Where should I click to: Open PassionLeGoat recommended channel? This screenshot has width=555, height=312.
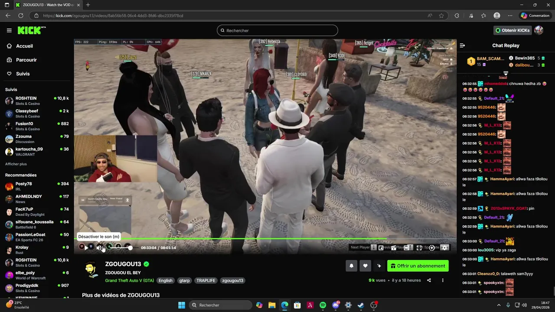pyautogui.click(x=37, y=237)
